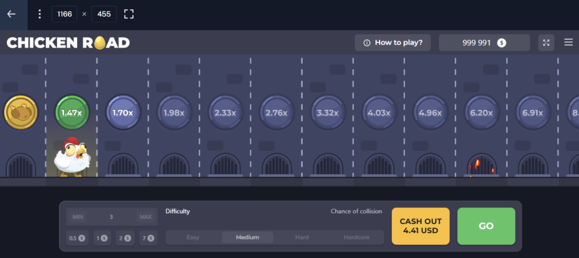
Task: Click the white chicken character
Action: tap(72, 157)
